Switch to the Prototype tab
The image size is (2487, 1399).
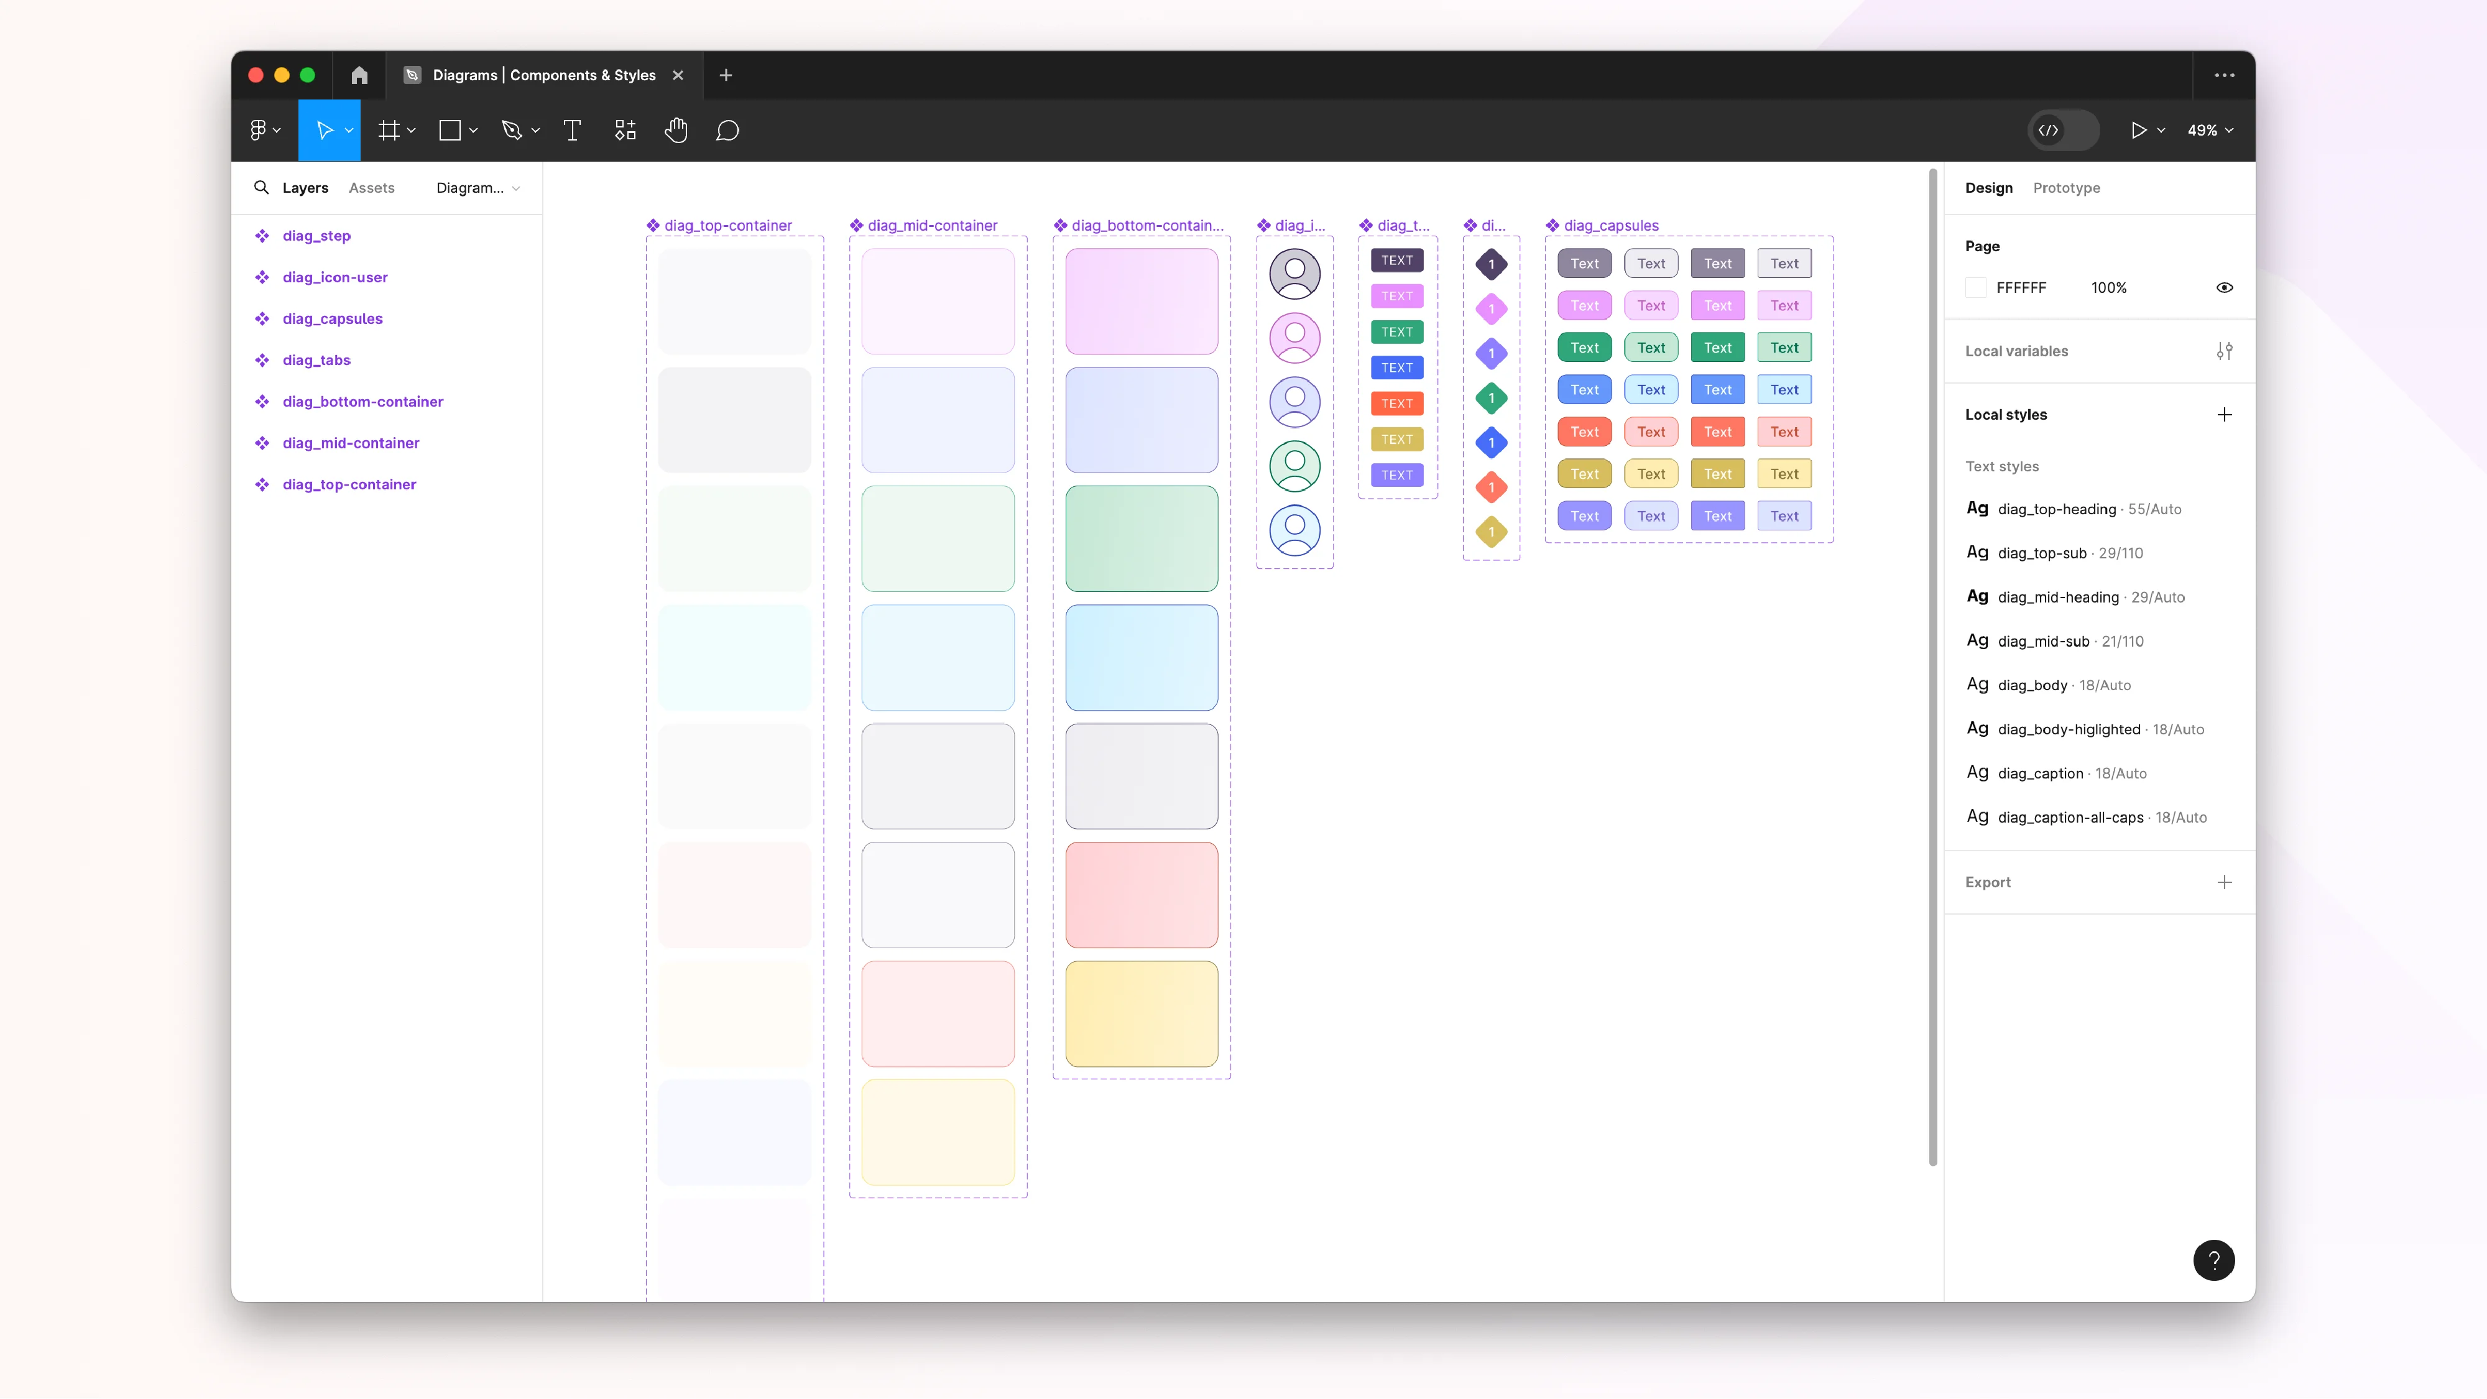pos(2066,188)
